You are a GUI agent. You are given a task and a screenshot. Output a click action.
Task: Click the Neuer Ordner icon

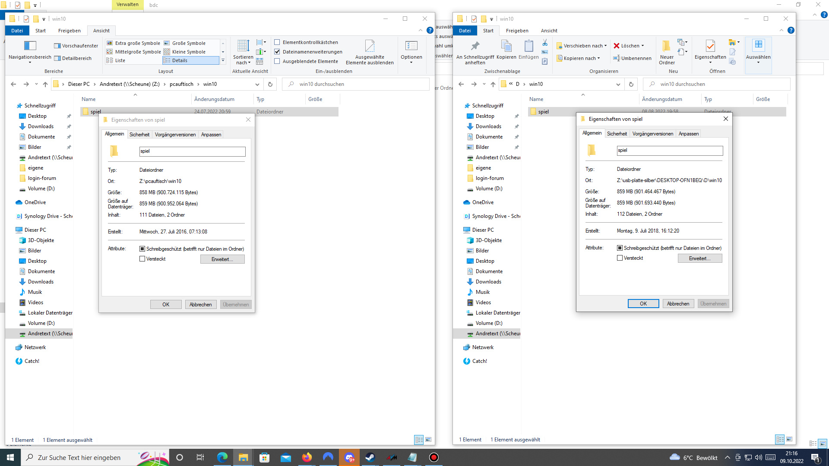(667, 46)
